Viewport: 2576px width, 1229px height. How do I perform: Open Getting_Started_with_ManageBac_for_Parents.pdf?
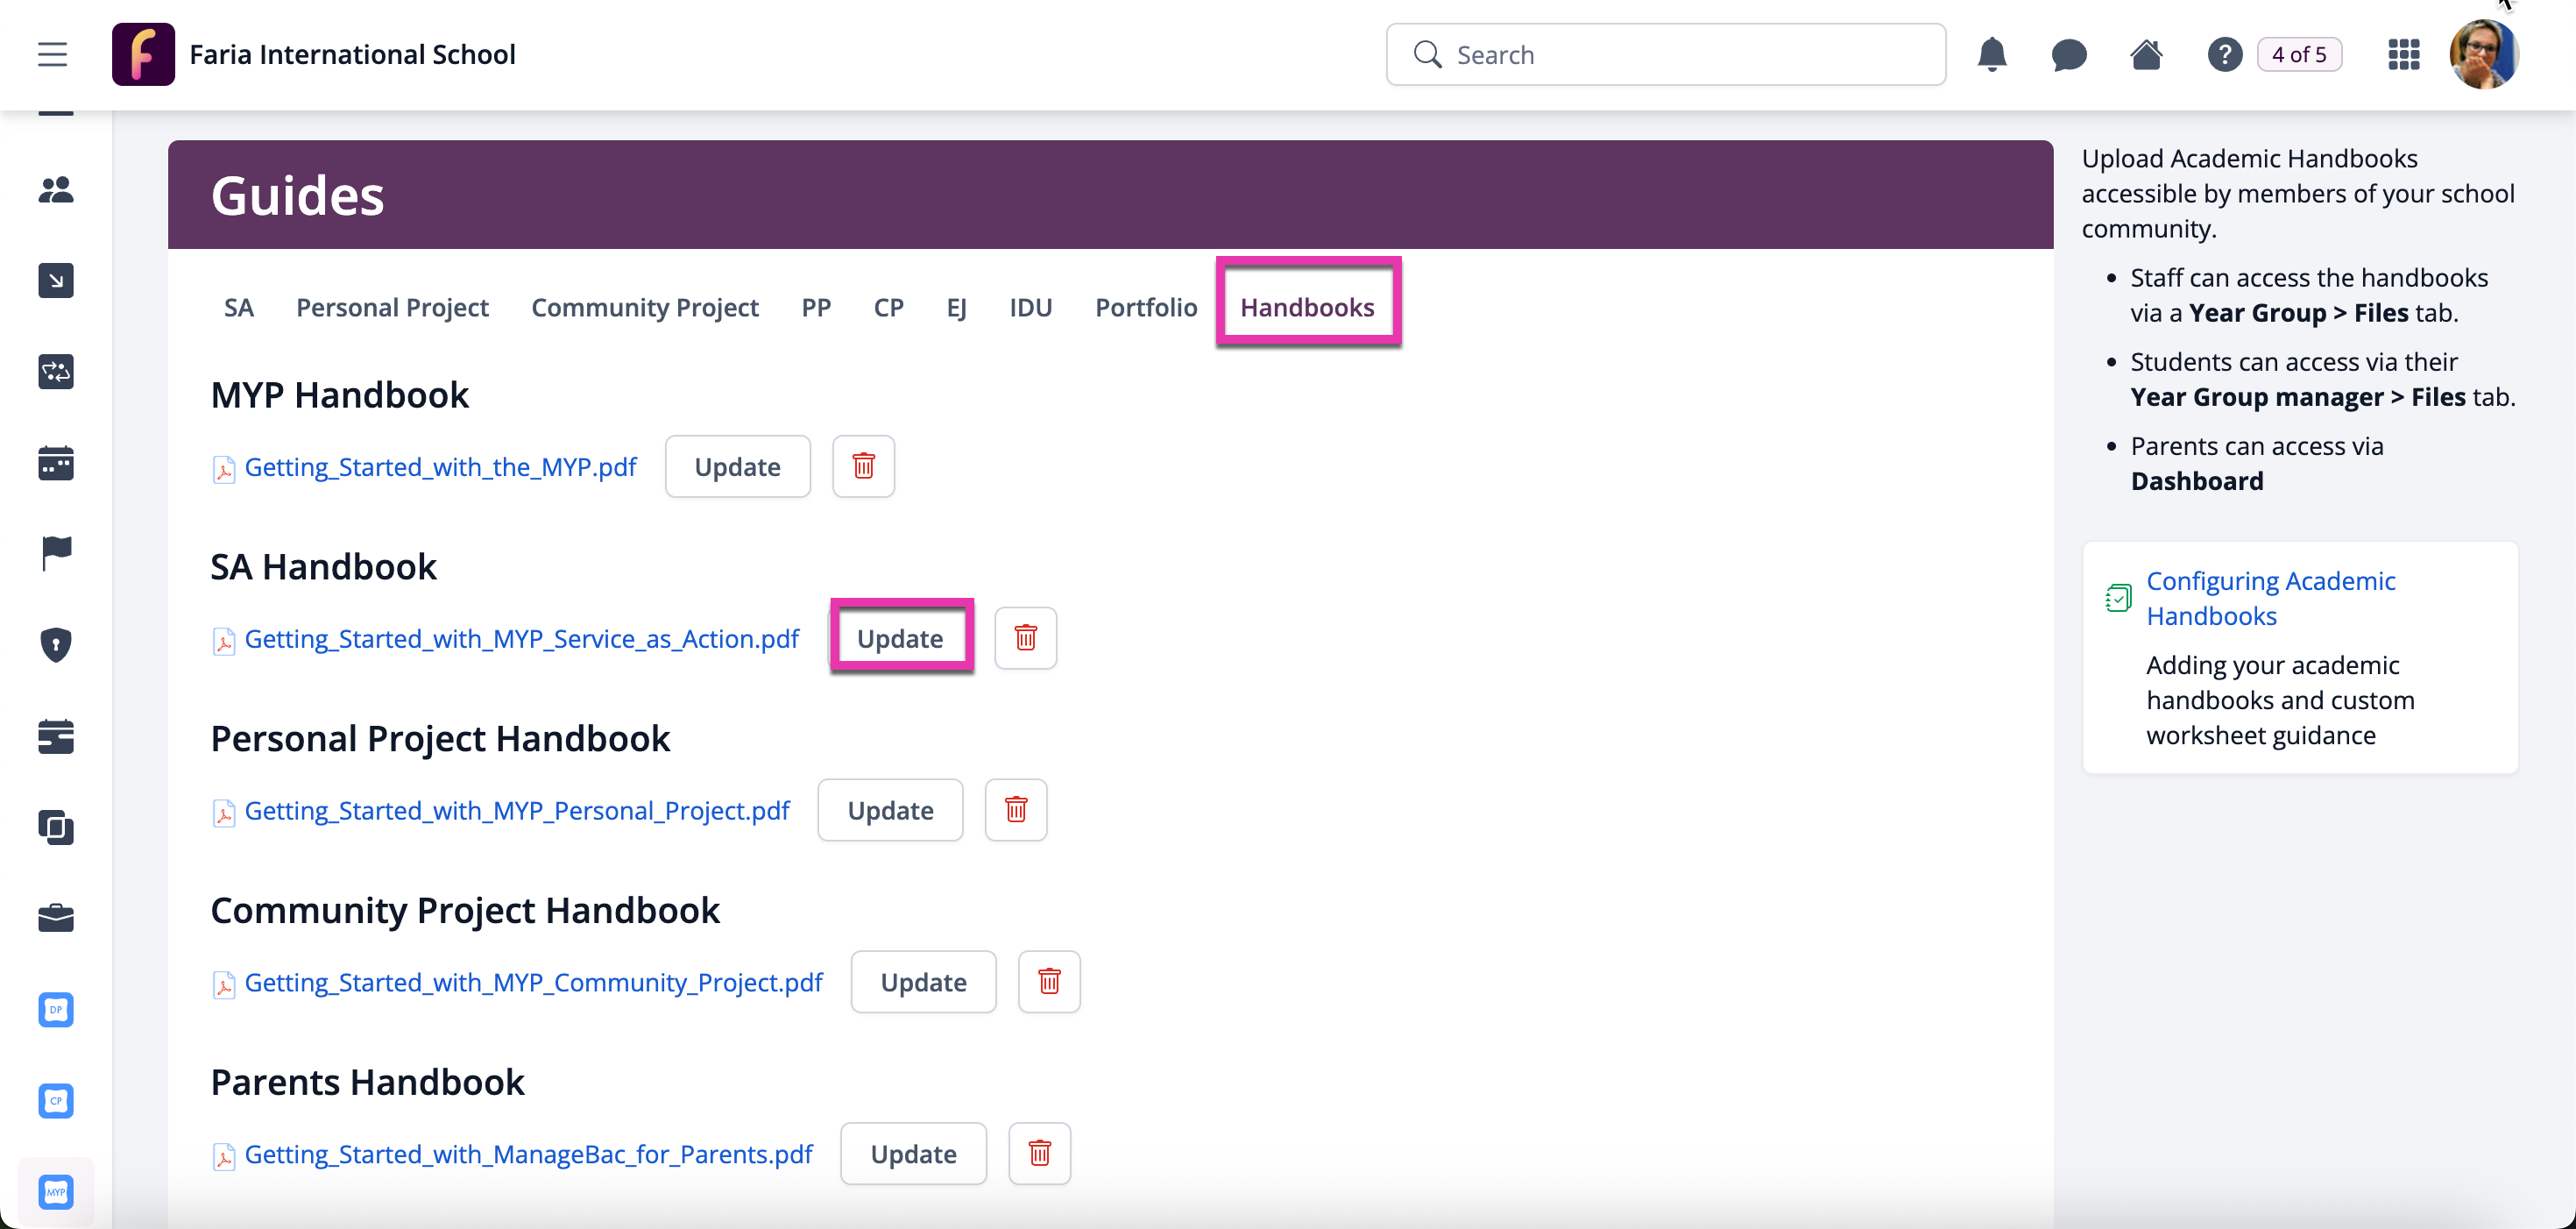[x=528, y=1155]
